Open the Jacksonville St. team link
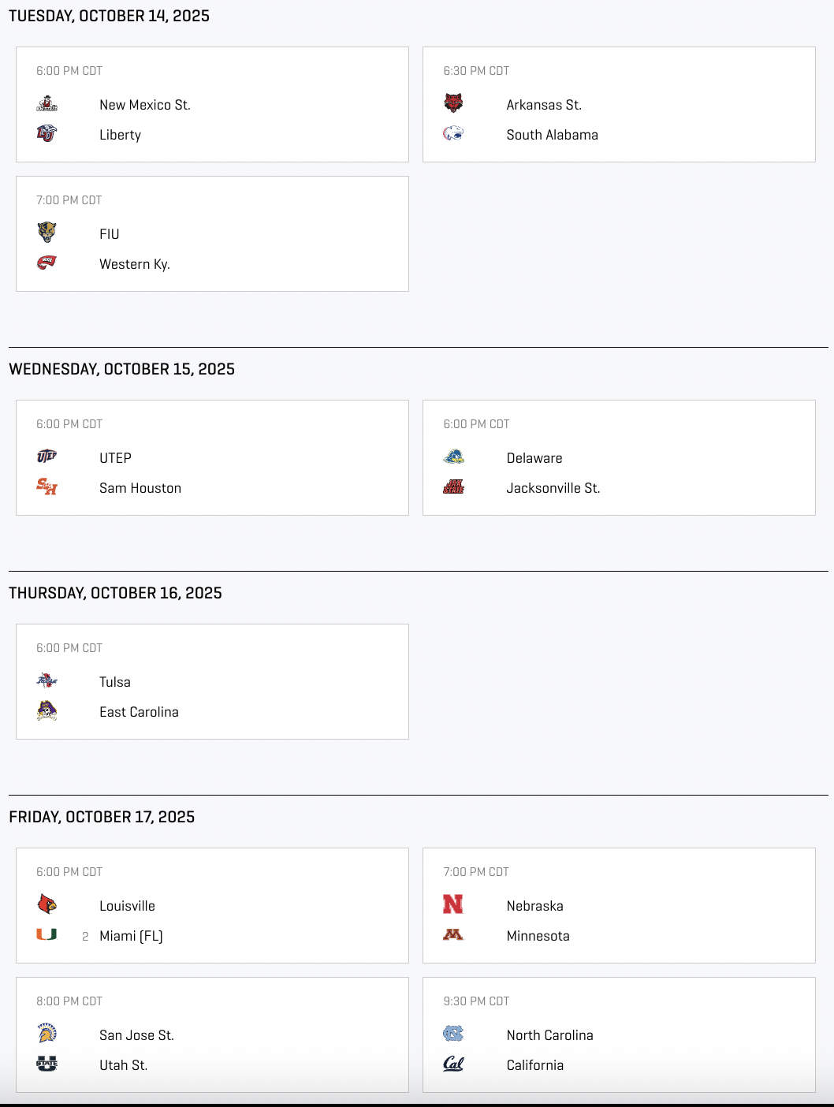 tap(553, 488)
